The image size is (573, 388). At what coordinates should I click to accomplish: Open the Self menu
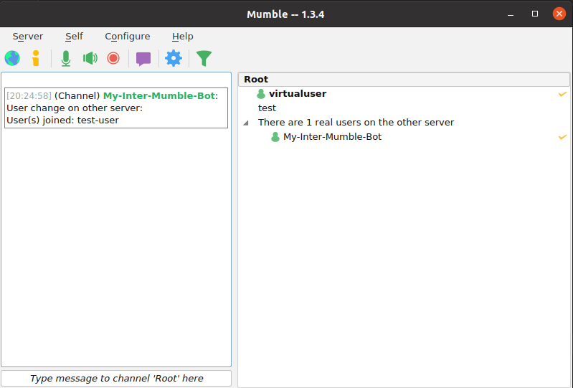point(74,37)
